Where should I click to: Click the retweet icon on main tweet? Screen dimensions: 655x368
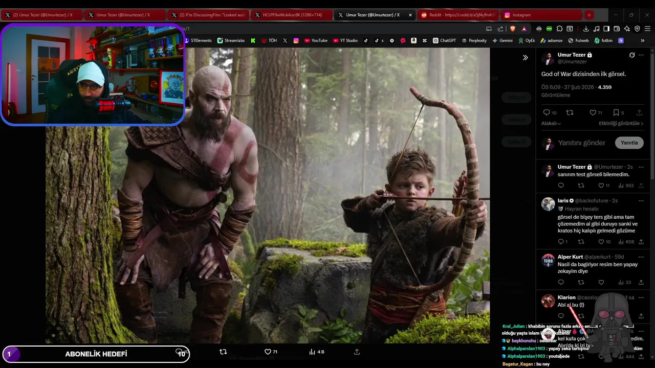tap(570, 112)
